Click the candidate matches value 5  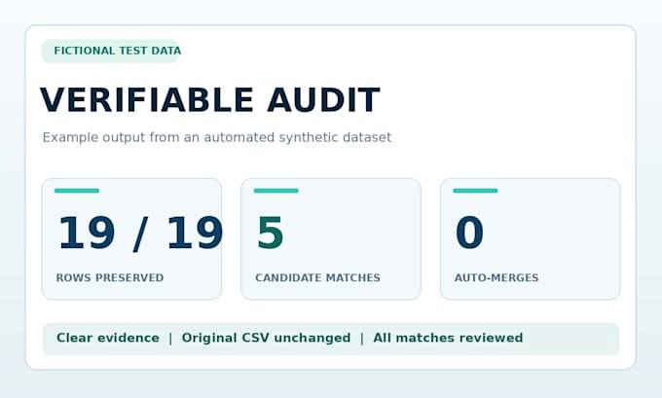pos(271,233)
